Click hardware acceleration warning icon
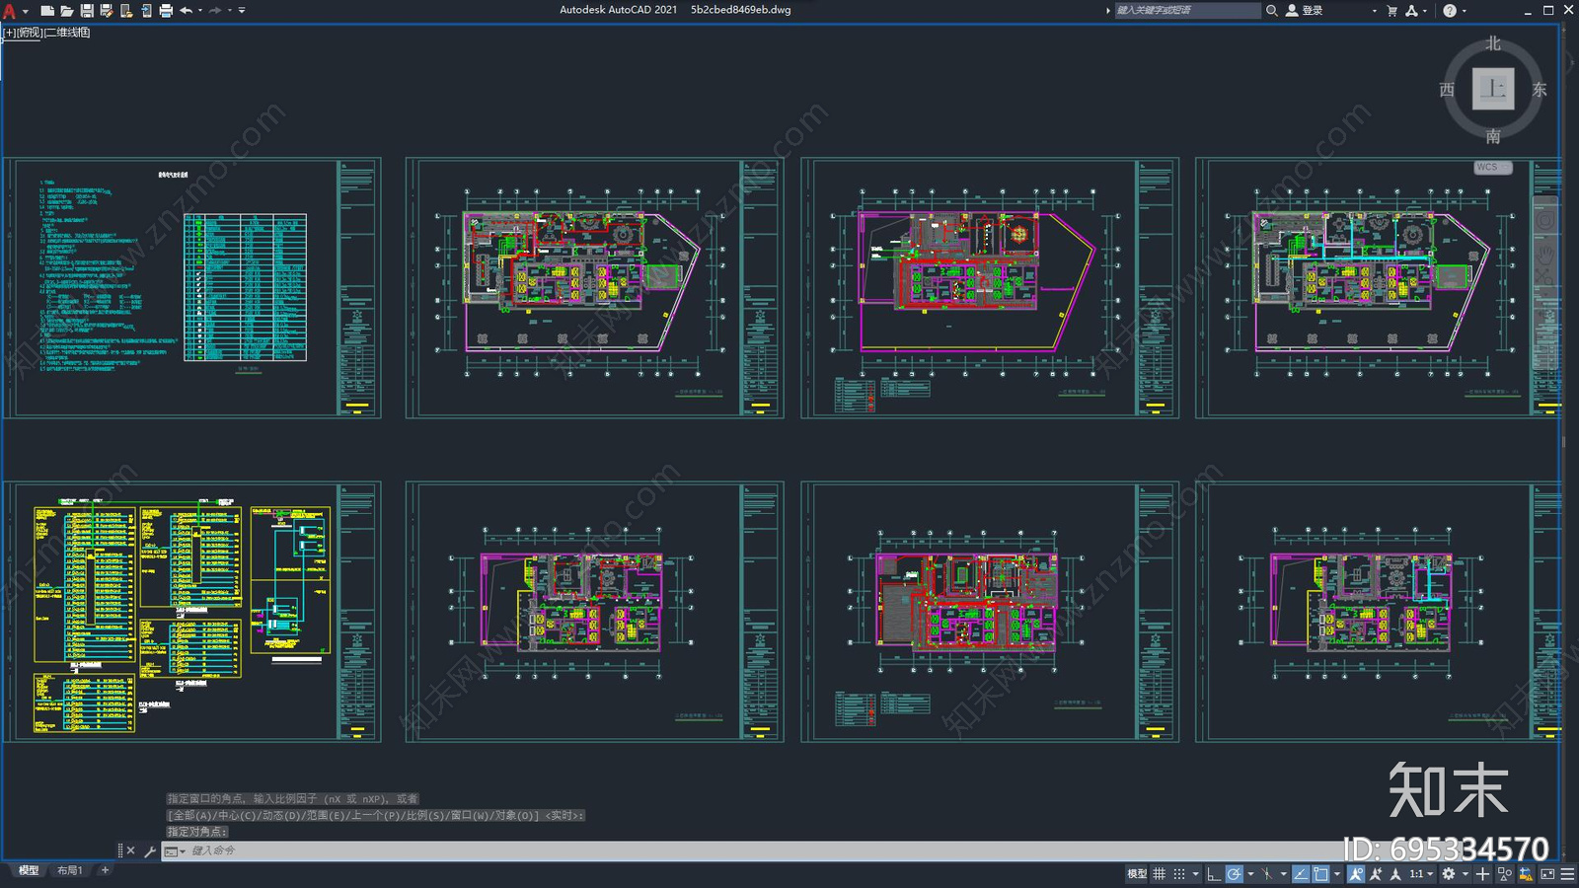Image resolution: width=1579 pixels, height=888 pixels. [x=1525, y=874]
